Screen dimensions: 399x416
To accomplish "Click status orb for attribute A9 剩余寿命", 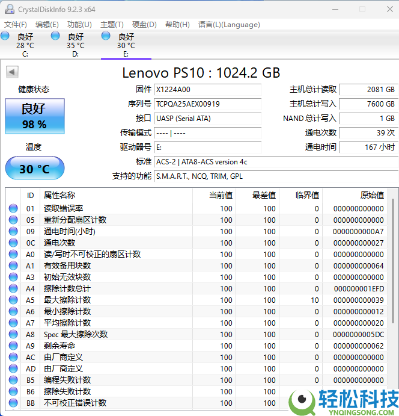I will click(x=13, y=346).
